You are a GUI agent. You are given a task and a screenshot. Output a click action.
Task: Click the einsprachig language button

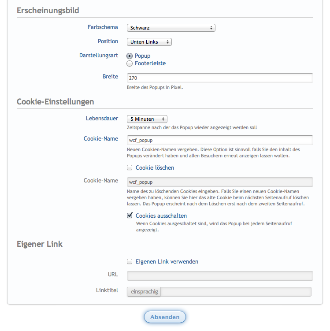(x=144, y=292)
